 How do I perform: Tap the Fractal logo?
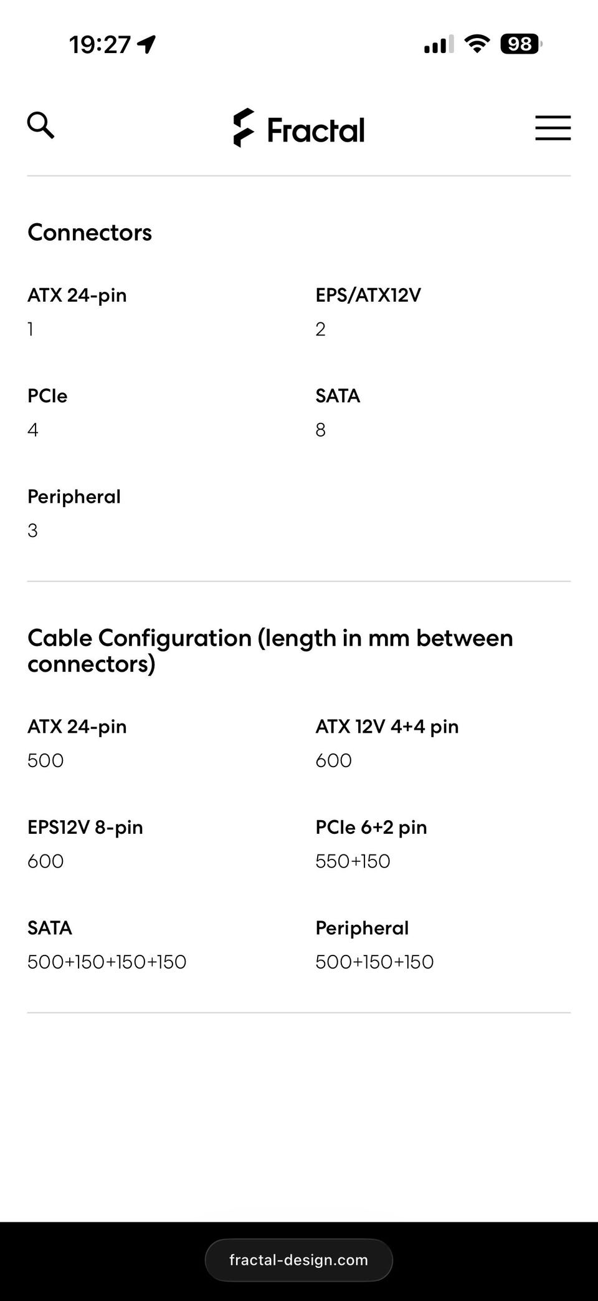299,128
